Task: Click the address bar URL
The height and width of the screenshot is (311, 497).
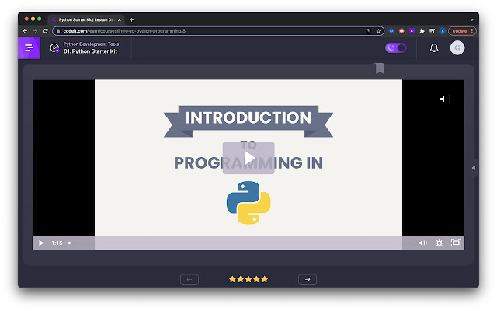Action: pos(124,31)
